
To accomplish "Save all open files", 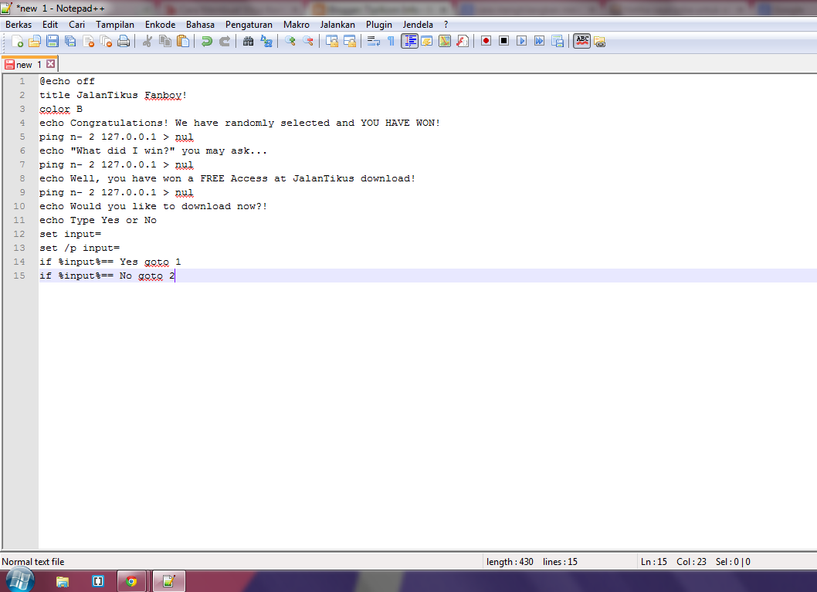I will [70, 41].
